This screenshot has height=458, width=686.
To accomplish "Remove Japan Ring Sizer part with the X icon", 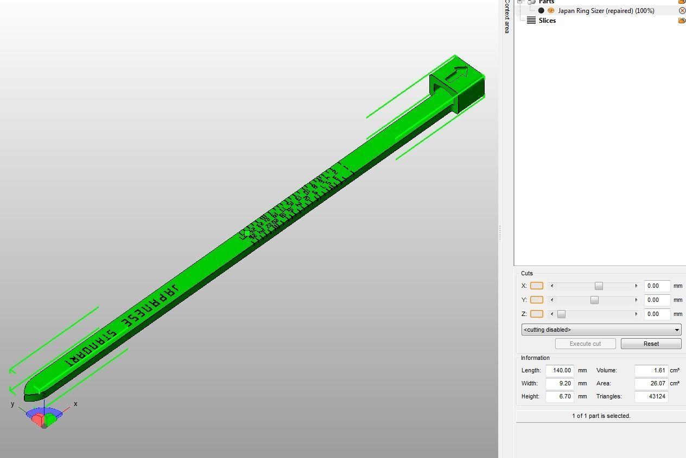I will 682,11.
